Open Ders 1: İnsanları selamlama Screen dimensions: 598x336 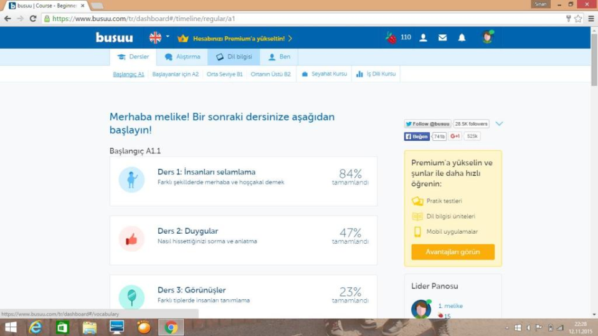pyautogui.click(x=244, y=181)
